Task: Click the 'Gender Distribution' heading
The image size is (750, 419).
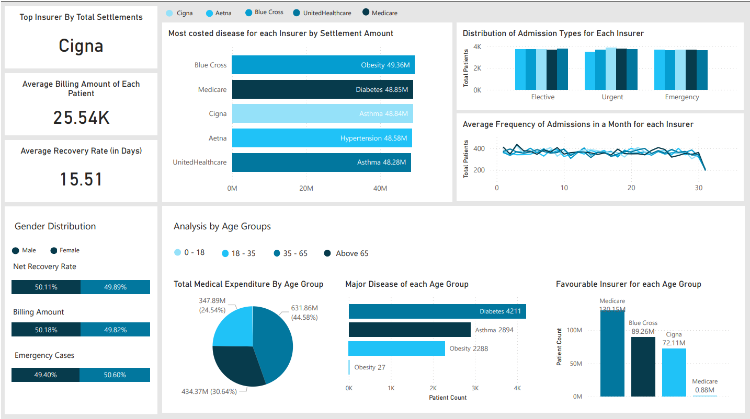Action: click(x=55, y=226)
